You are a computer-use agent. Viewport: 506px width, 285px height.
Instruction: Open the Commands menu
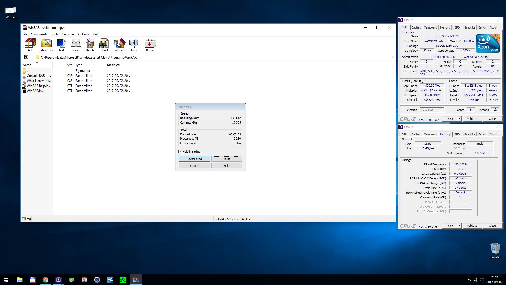(x=39, y=34)
